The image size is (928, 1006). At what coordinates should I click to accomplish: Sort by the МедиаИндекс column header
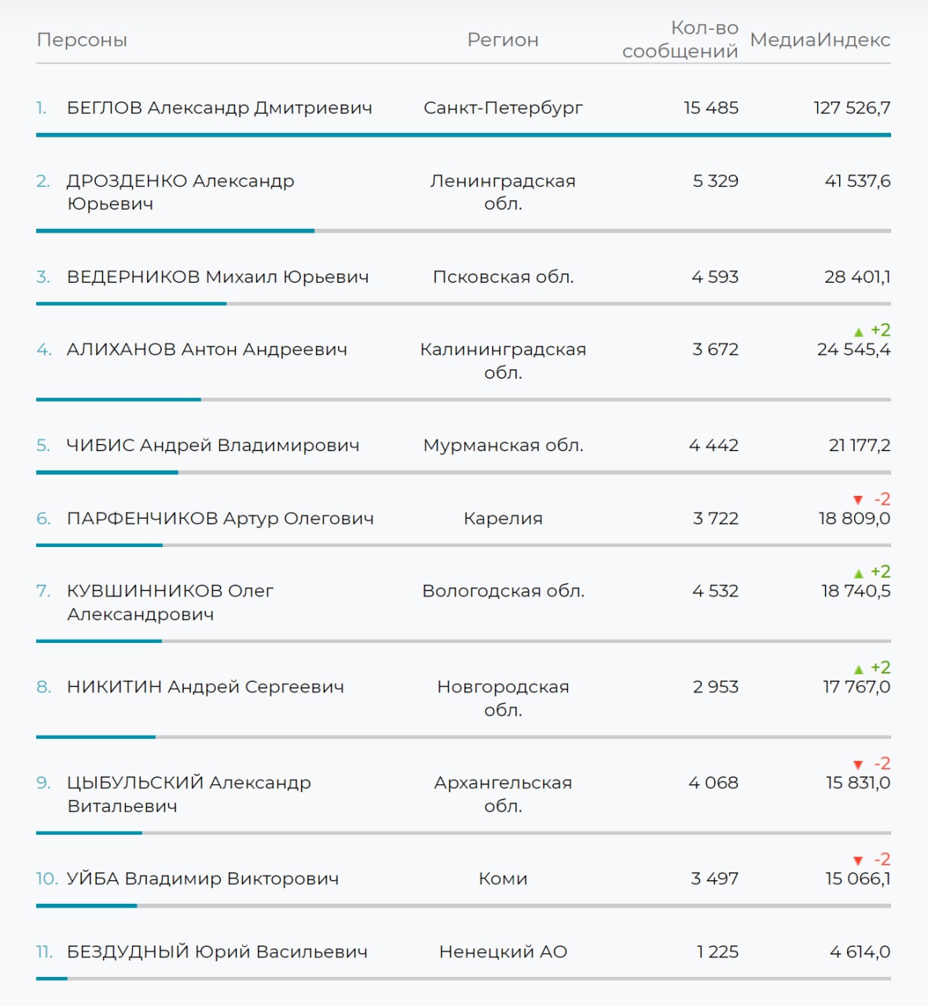coord(820,40)
